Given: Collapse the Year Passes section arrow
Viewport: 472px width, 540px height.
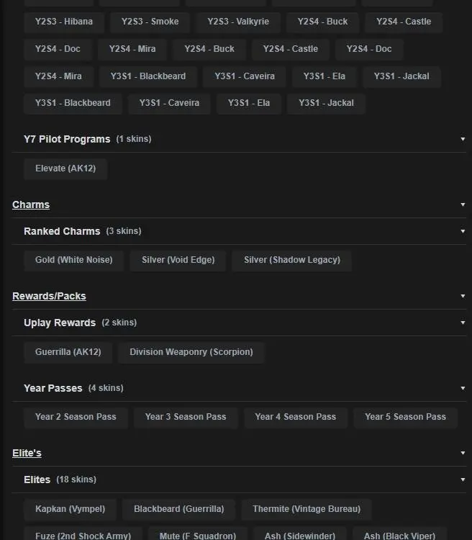Looking at the screenshot, I should [463, 388].
